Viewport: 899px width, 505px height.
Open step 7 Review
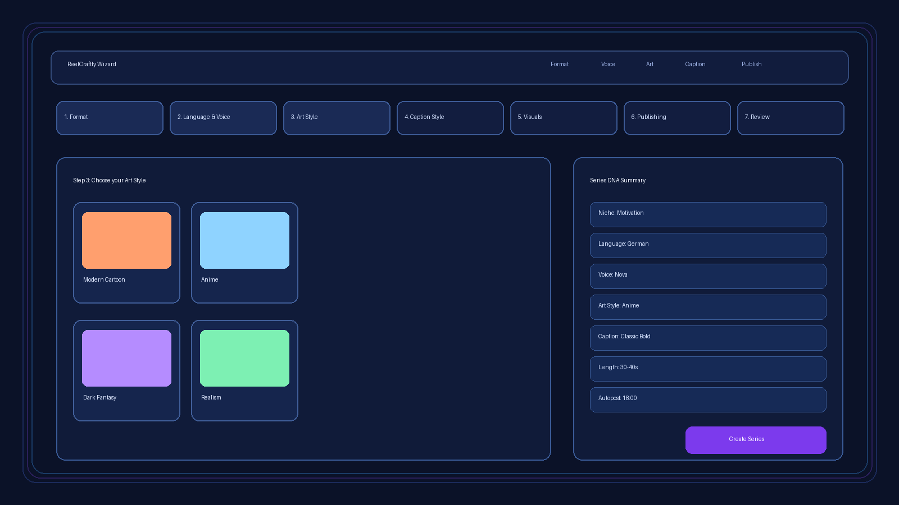(791, 118)
